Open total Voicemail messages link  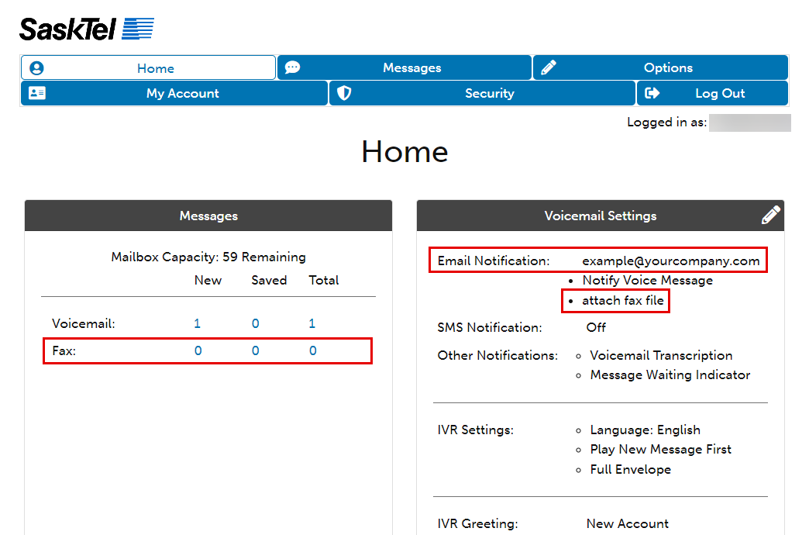pyautogui.click(x=312, y=323)
